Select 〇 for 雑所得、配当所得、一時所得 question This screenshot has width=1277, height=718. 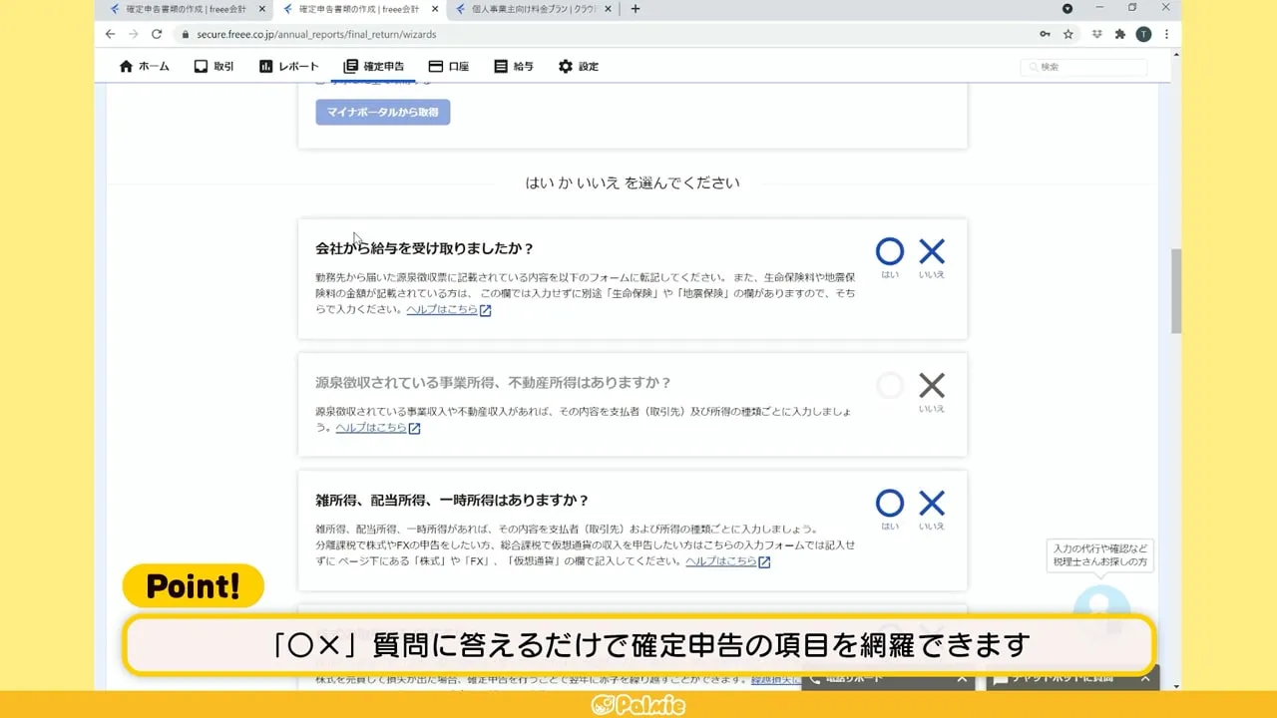point(889,505)
